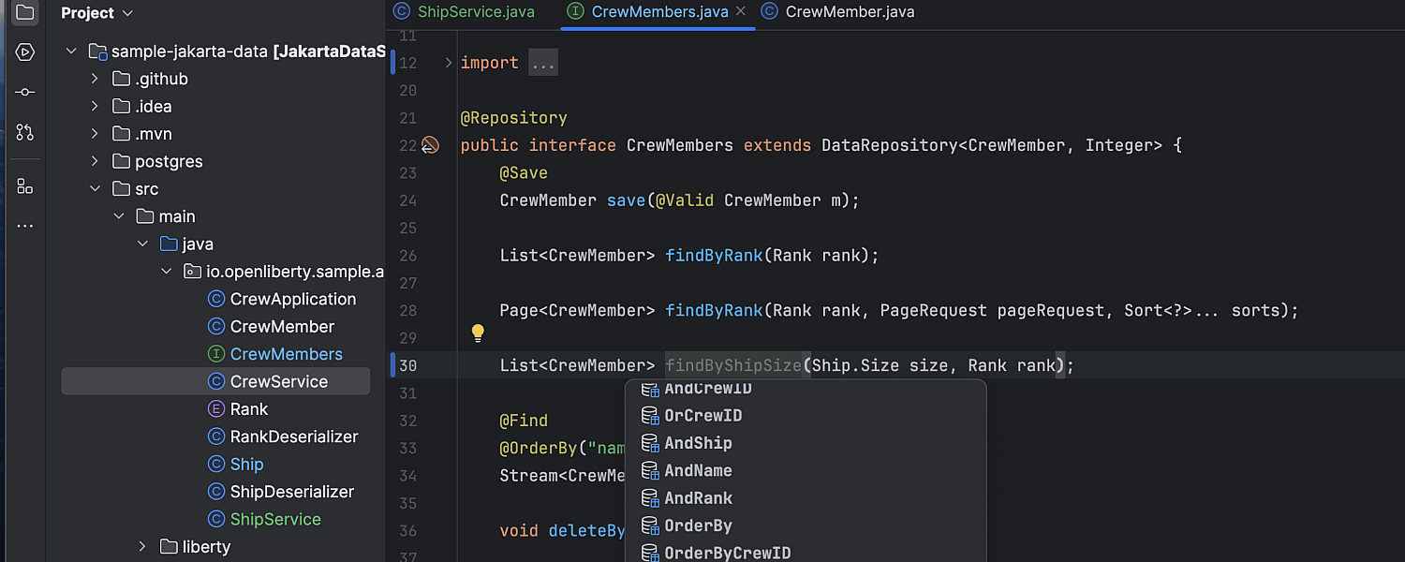This screenshot has width=1405, height=562.
Task: Open the Structure tool window icon
Action: click(25, 185)
